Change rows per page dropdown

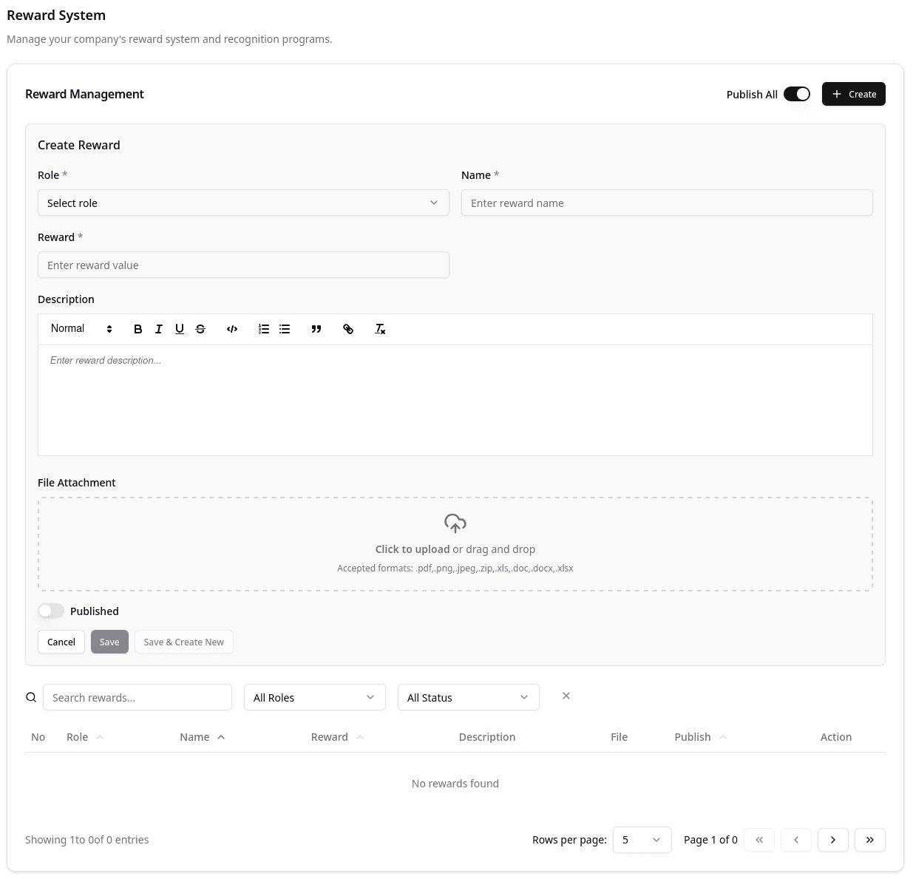pos(642,840)
